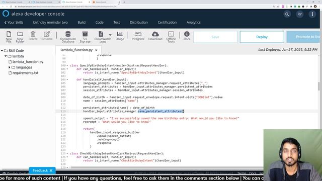
Task: Open S3 Storage from the toolbar
Action: click(85, 37)
